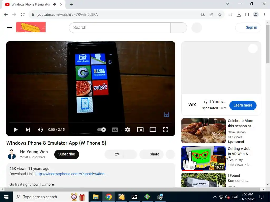Click the YouTube logo doodle
This screenshot has height=202, width=270.
tap(31, 27)
